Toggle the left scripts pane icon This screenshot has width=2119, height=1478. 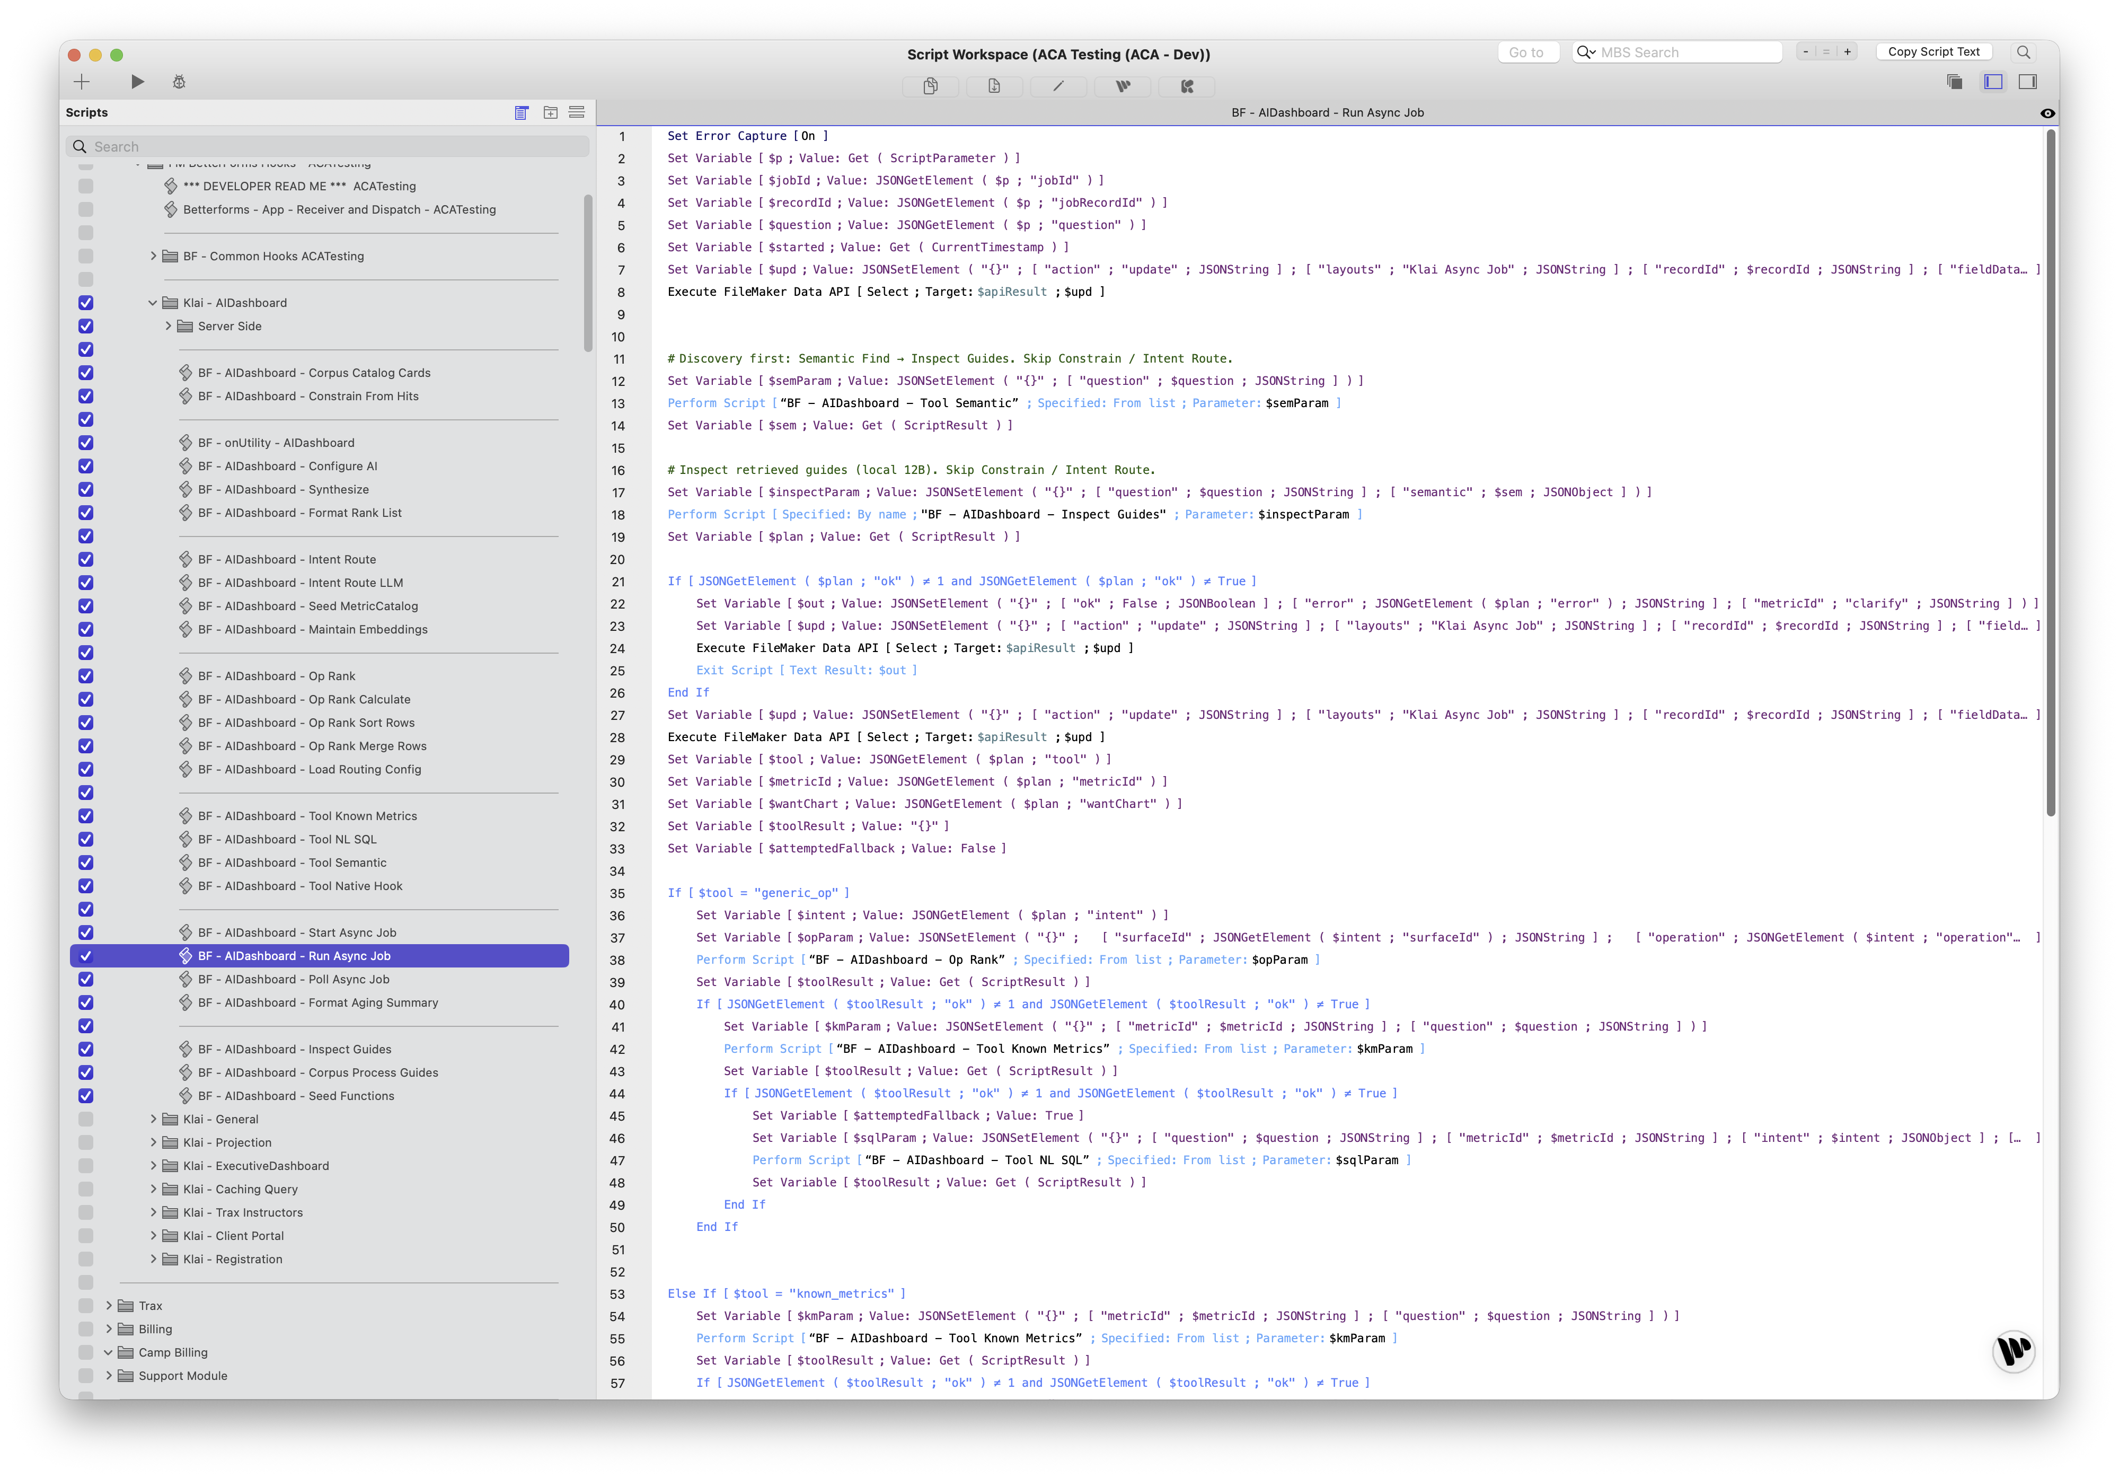tap(1992, 82)
